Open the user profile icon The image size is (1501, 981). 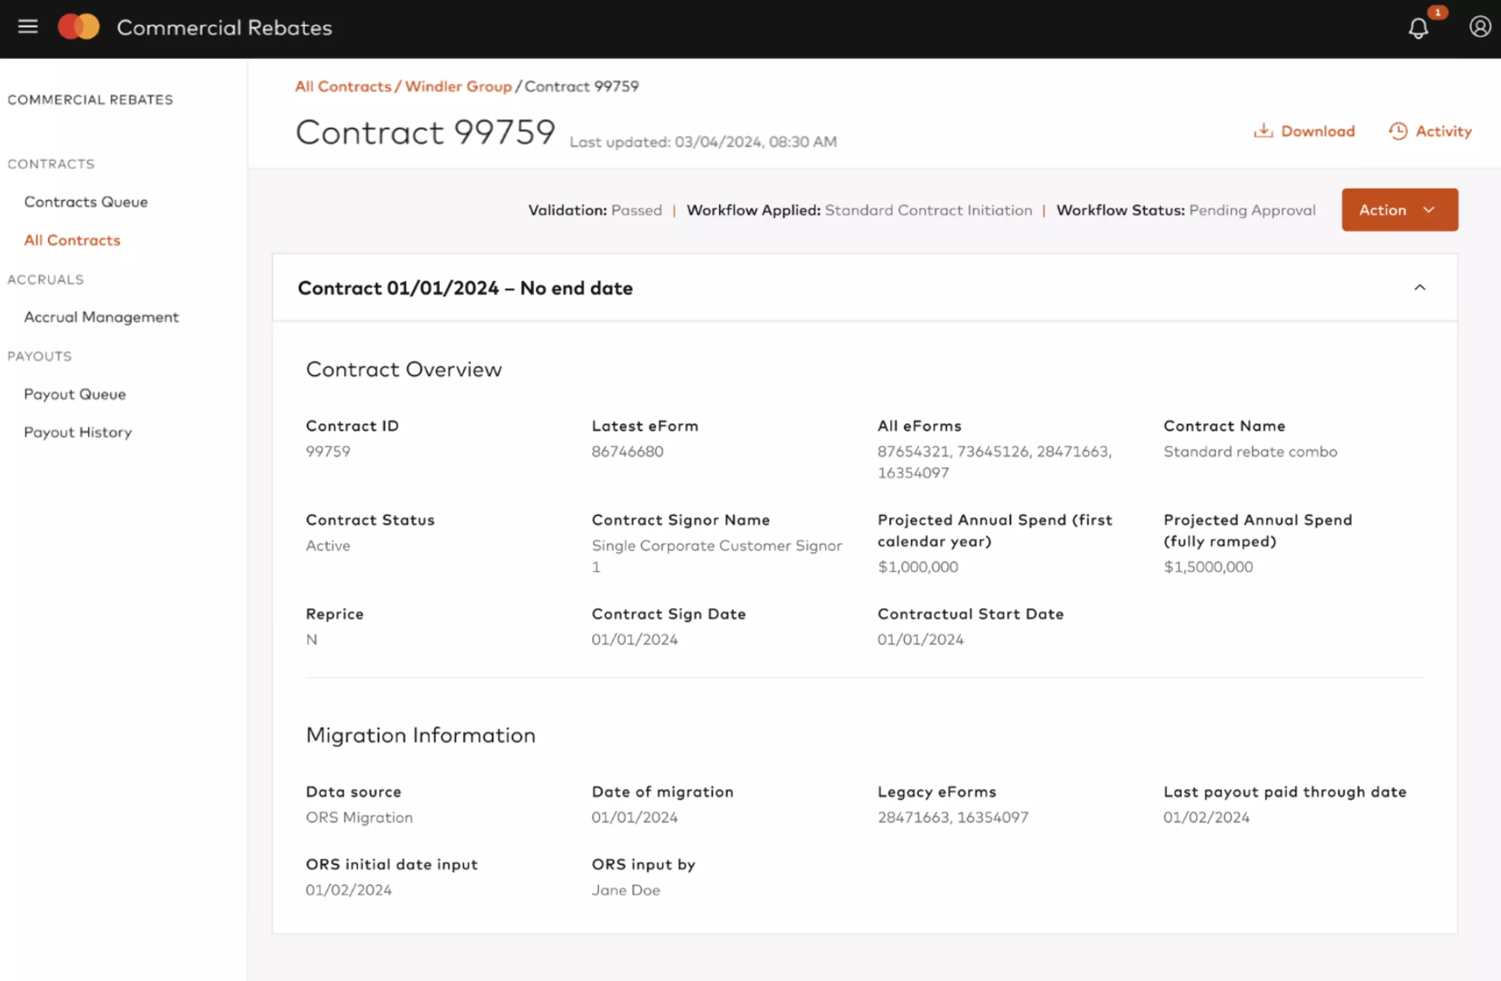(x=1480, y=26)
